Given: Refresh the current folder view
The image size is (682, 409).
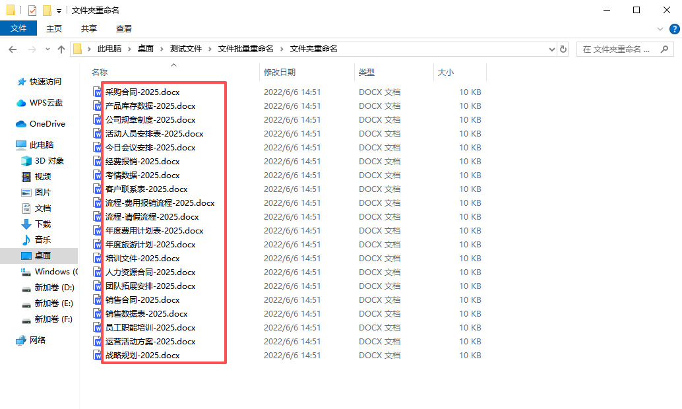Looking at the screenshot, I should (563, 49).
